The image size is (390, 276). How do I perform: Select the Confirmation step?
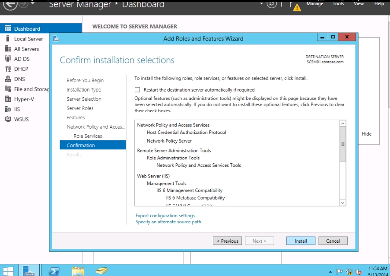(x=93, y=145)
